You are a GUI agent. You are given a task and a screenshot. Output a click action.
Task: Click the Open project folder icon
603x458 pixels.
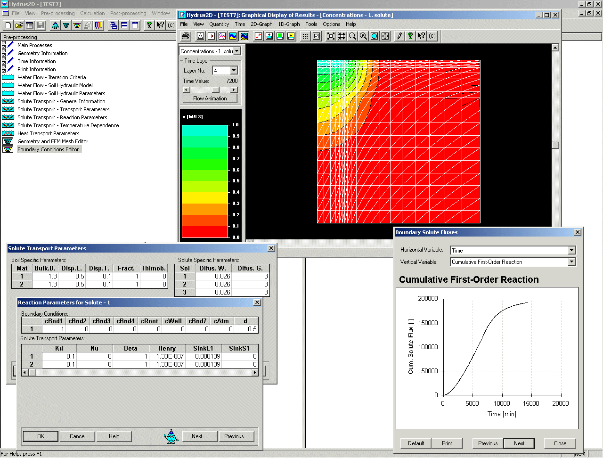[19, 25]
